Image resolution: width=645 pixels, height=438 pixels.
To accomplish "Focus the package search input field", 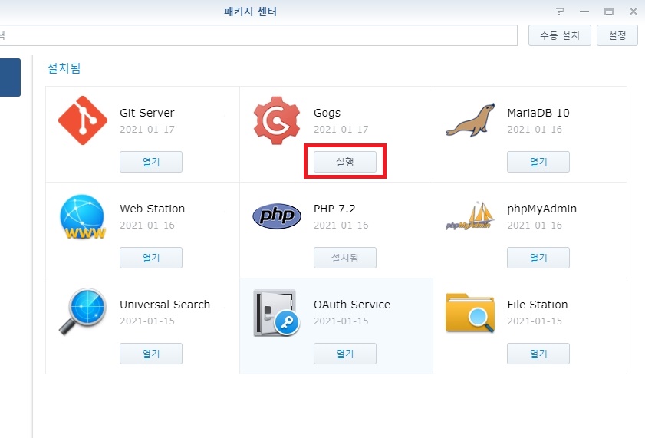I will point(258,35).
